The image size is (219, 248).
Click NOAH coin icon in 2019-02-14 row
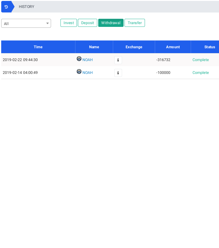click(x=79, y=71)
